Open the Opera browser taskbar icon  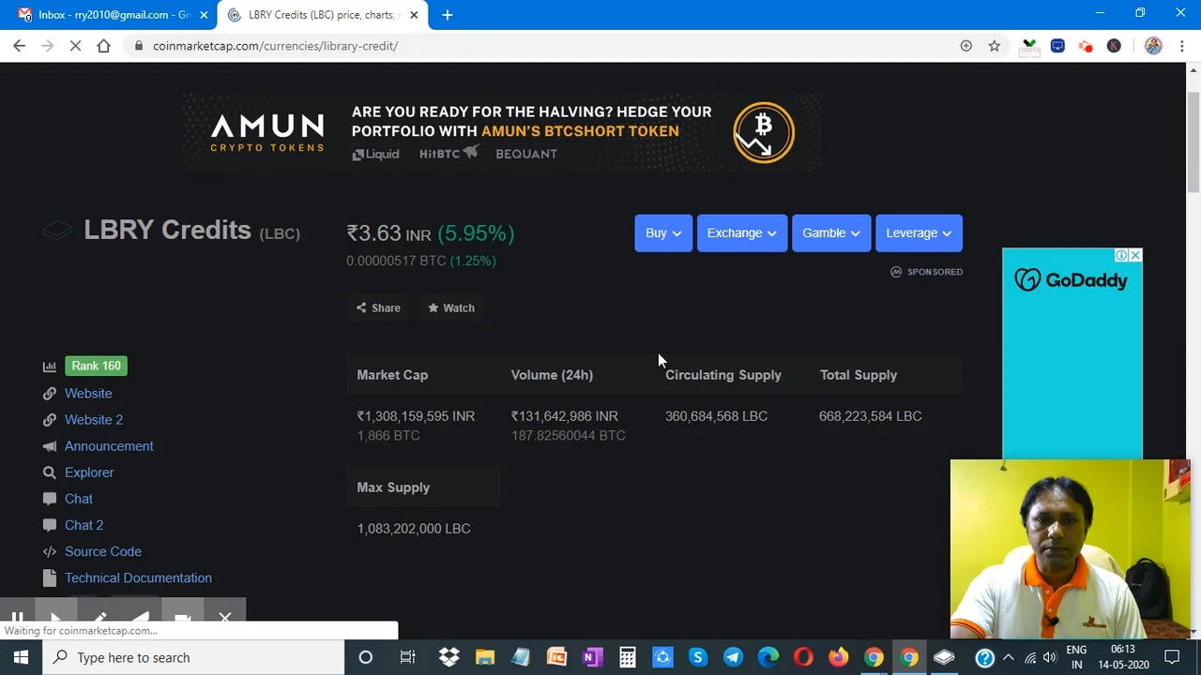[x=803, y=657]
